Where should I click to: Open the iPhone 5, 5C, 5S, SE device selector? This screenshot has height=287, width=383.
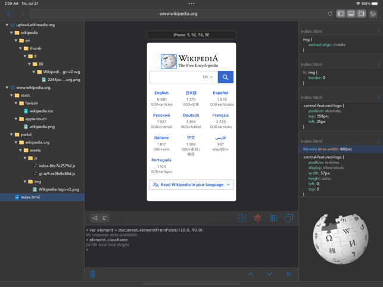191,35
